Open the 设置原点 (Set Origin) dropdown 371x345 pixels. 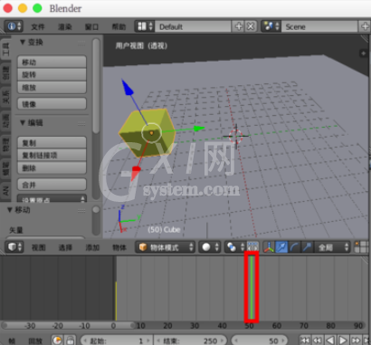(x=52, y=198)
